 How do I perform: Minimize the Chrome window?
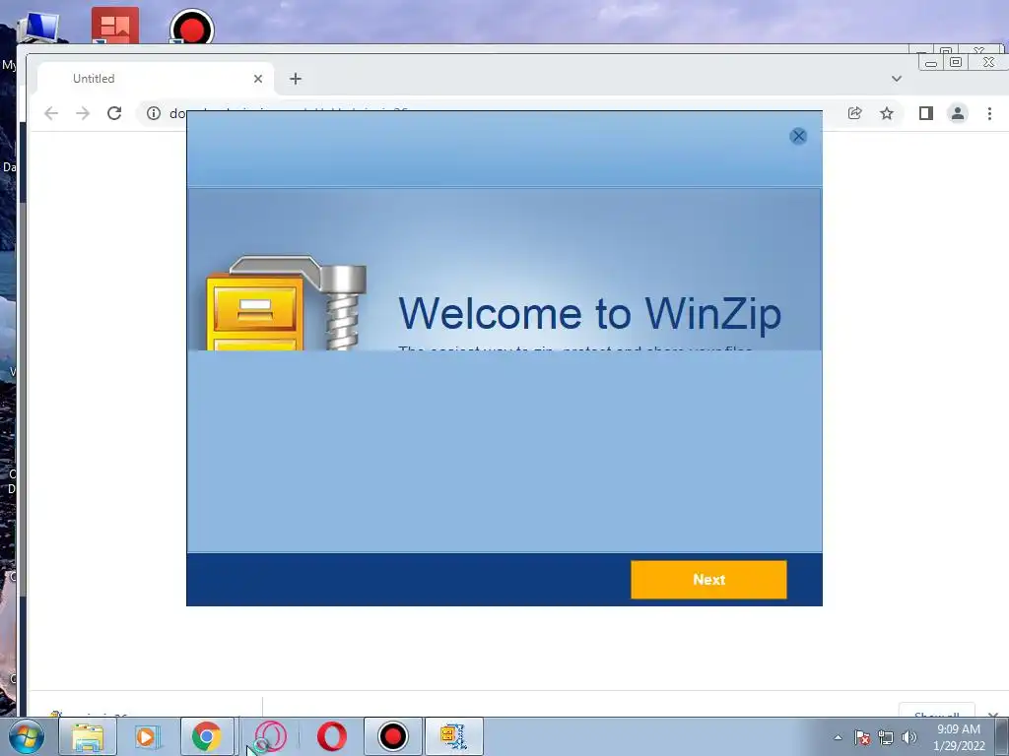[x=930, y=62]
